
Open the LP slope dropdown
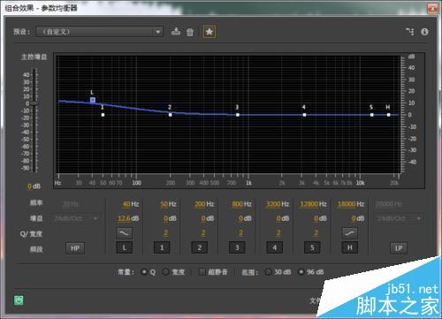click(399, 218)
